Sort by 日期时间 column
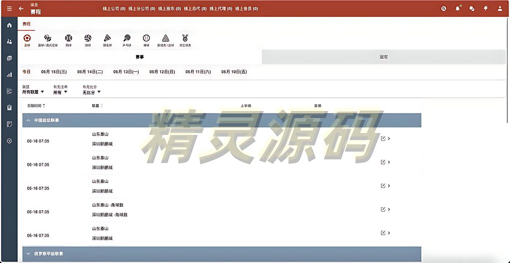 (36, 106)
